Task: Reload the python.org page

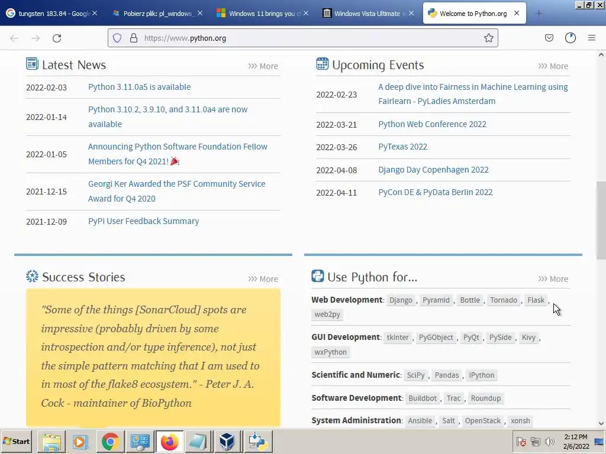Action: click(x=57, y=38)
